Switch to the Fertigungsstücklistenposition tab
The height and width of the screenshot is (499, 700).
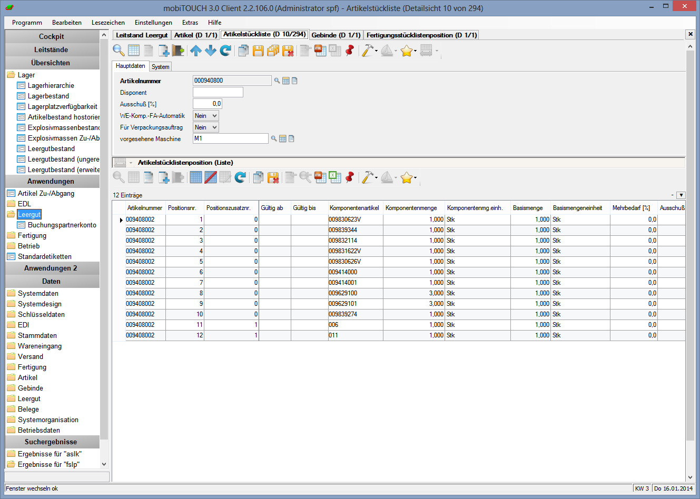click(422, 35)
